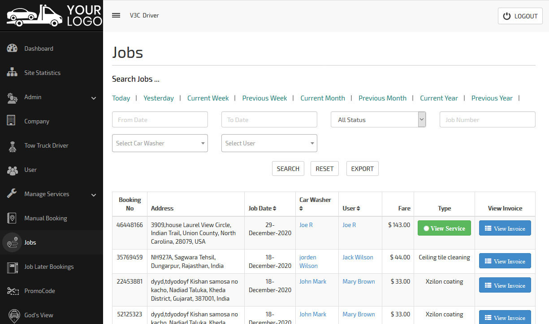Filter jobs by Current Year
This screenshot has height=324, width=549.
pyautogui.click(x=439, y=98)
